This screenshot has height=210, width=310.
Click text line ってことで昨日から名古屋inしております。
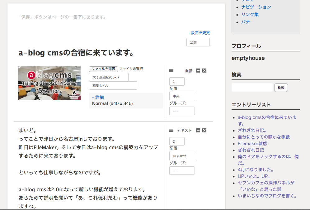point(67,139)
